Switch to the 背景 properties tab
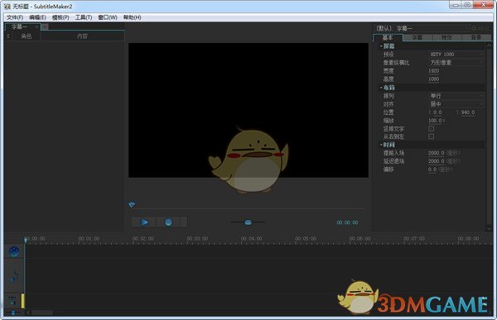The height and width of the screenshot is (320, 497). pyautogui.click(x=476, y=37)
